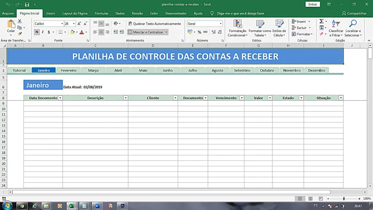
Task: Click the Redo arrow in the quick access toolbar
Action: 17,4
